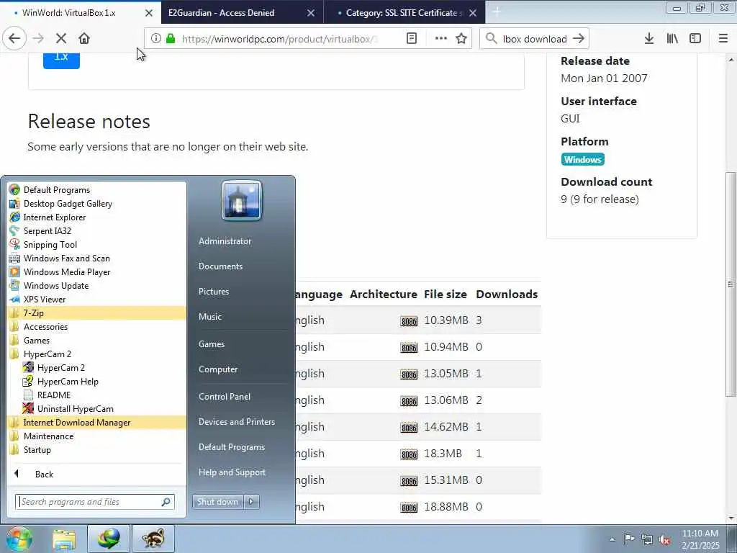
Task: Open Devices and Printers
Action: click(236, 422)
